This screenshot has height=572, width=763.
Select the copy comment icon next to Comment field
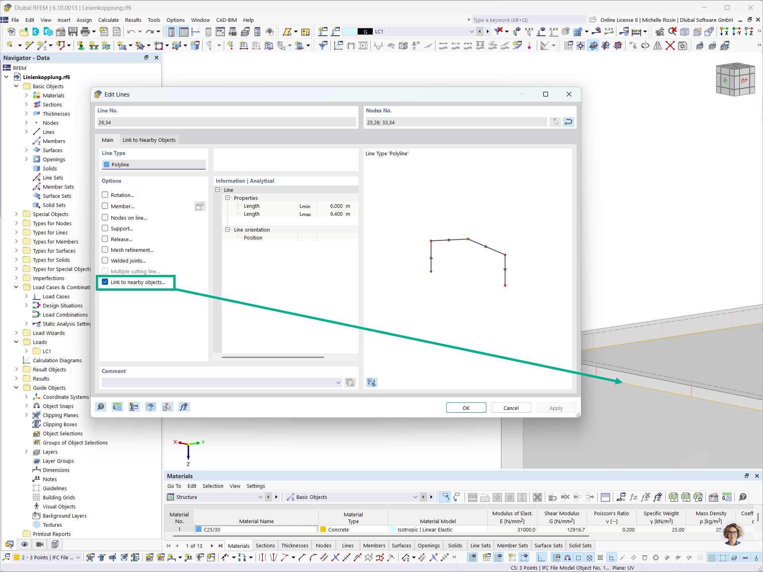click(350, 383)
